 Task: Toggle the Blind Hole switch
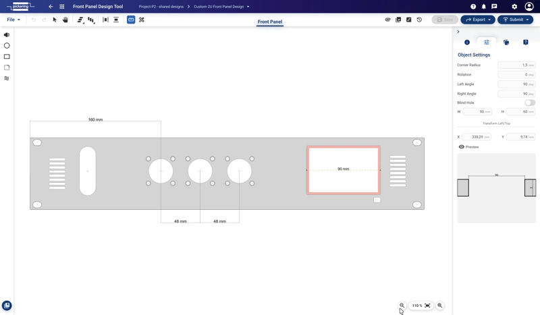530,103
